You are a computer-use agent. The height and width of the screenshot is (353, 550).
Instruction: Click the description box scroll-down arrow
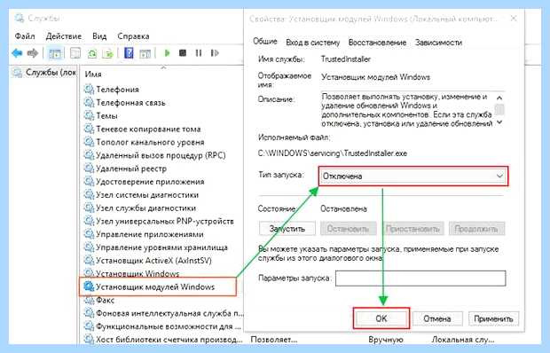click(x=499, y=122)
